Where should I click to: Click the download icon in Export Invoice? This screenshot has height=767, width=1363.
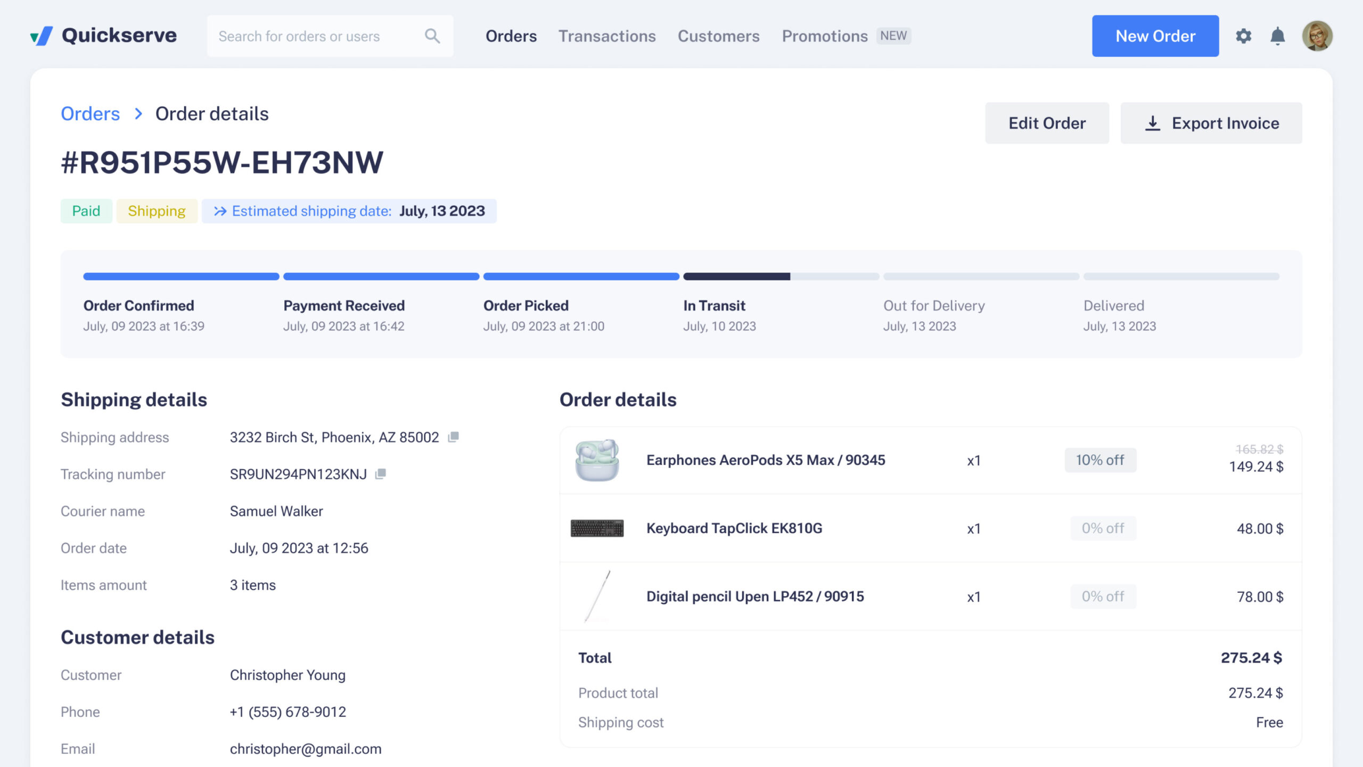pos(1152,123)
